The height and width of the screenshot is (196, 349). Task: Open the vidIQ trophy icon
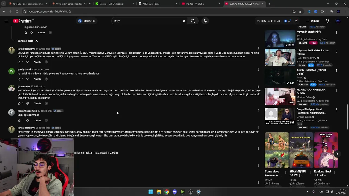point(296,21)
